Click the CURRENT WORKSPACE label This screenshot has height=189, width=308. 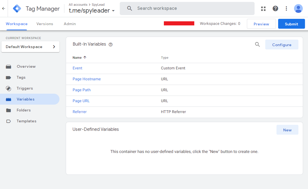tap(23, 38)
